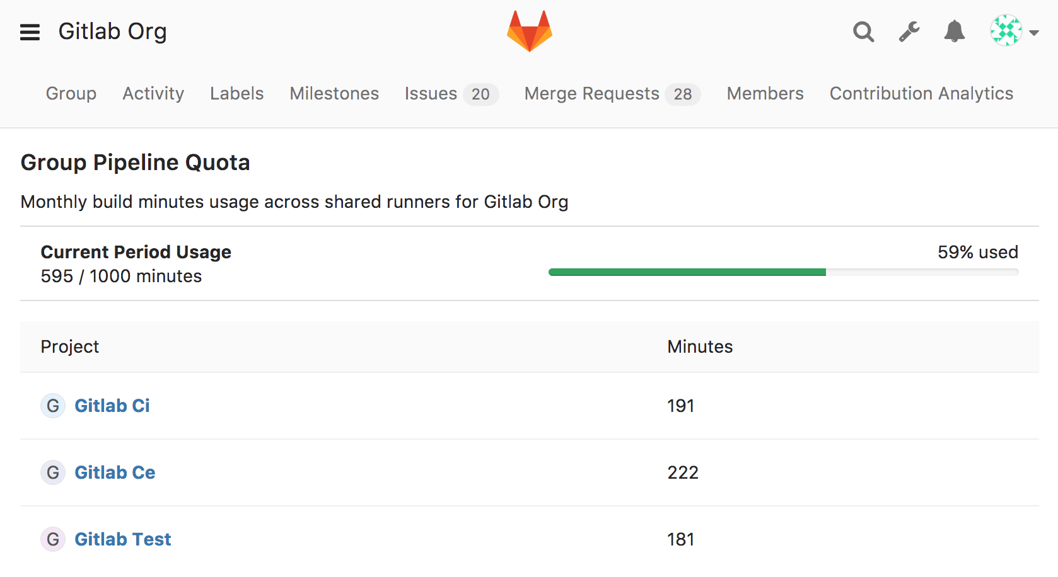
Task: View the group Milestones
Action: [x=334, y=94]
